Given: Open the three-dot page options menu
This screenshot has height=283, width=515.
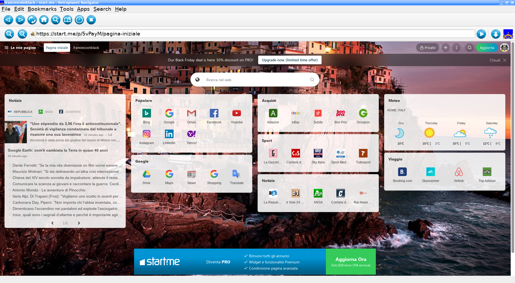Looking at the screenshot, I should 456,48.
